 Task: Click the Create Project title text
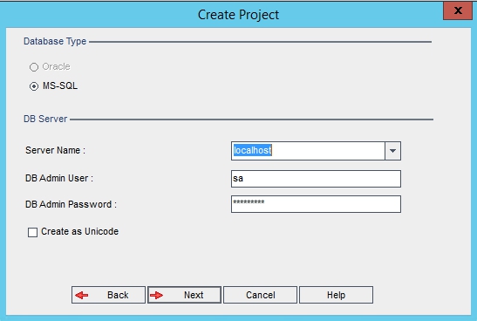click(x=238, y=15)
